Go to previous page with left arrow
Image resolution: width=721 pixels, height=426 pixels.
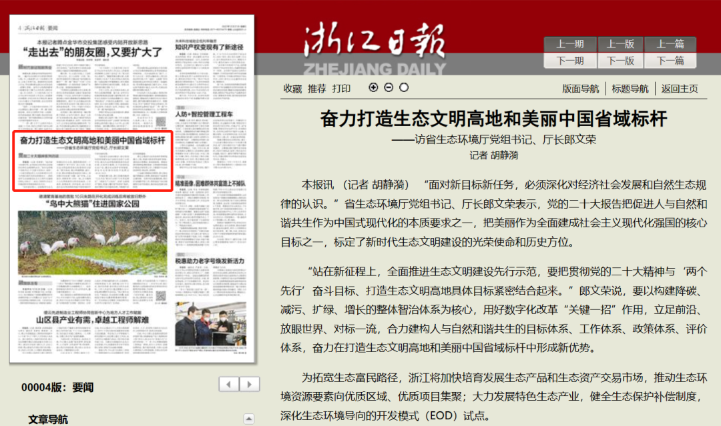(229, 384)
